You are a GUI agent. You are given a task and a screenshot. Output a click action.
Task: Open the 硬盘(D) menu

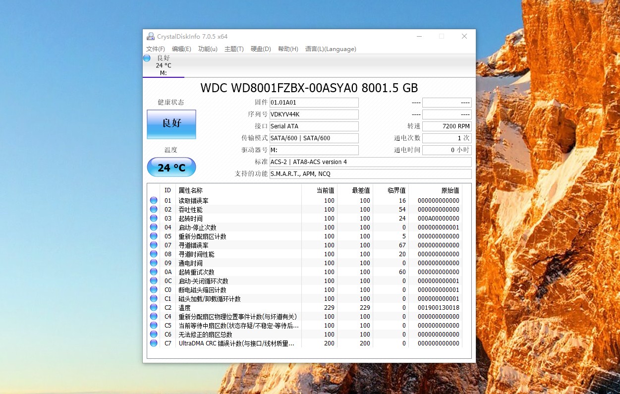[260, 49]
